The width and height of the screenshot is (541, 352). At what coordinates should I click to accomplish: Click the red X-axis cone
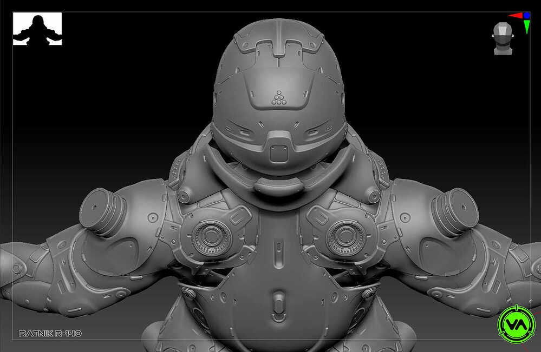coord(516,16)
